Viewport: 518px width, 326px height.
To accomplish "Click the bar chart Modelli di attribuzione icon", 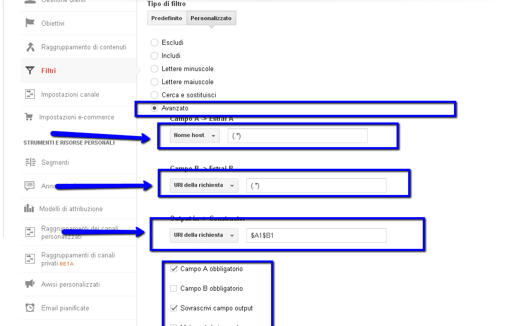I will click(x=29, y=209).
